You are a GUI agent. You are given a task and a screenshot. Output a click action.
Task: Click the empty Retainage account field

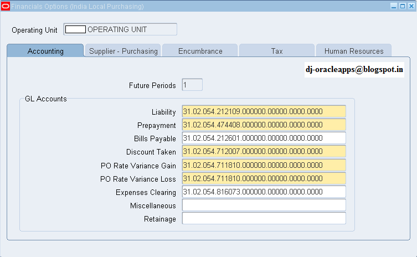(x=264, y=218)
